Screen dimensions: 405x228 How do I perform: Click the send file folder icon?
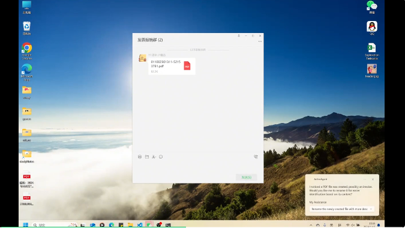(x=147, y=157)
